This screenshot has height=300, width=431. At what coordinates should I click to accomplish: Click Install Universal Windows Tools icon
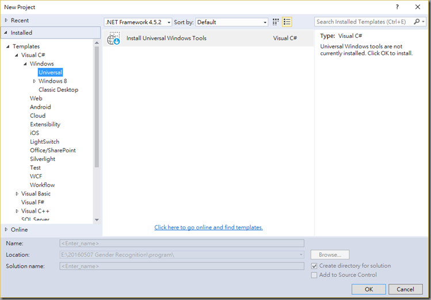click(113, 39)
